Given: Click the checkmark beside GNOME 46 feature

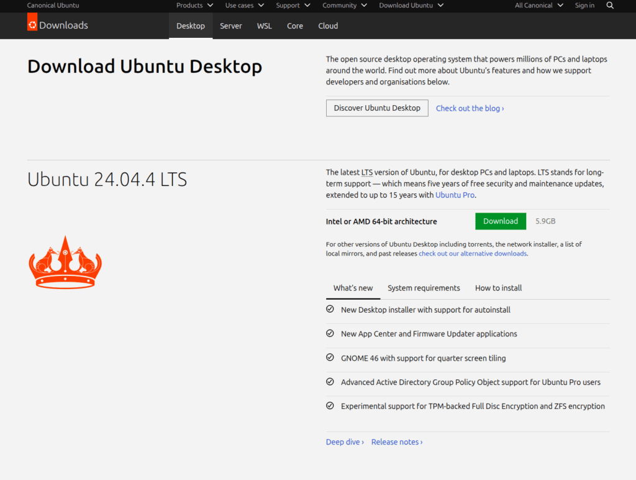Looking at the screenshot, I should (330, 357).
